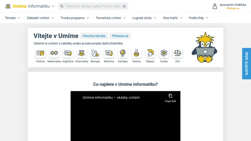Click the Vítejte v Umíme heading
The image size is (251, 141).
(56, 36)
